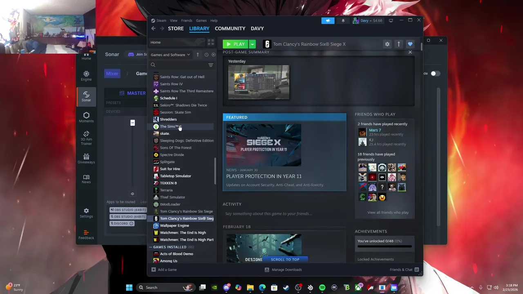Viewport: 523px width, 294px height.
Task: Click the sort arrow icon in library sidebar
Action: (x=197, y=55)
